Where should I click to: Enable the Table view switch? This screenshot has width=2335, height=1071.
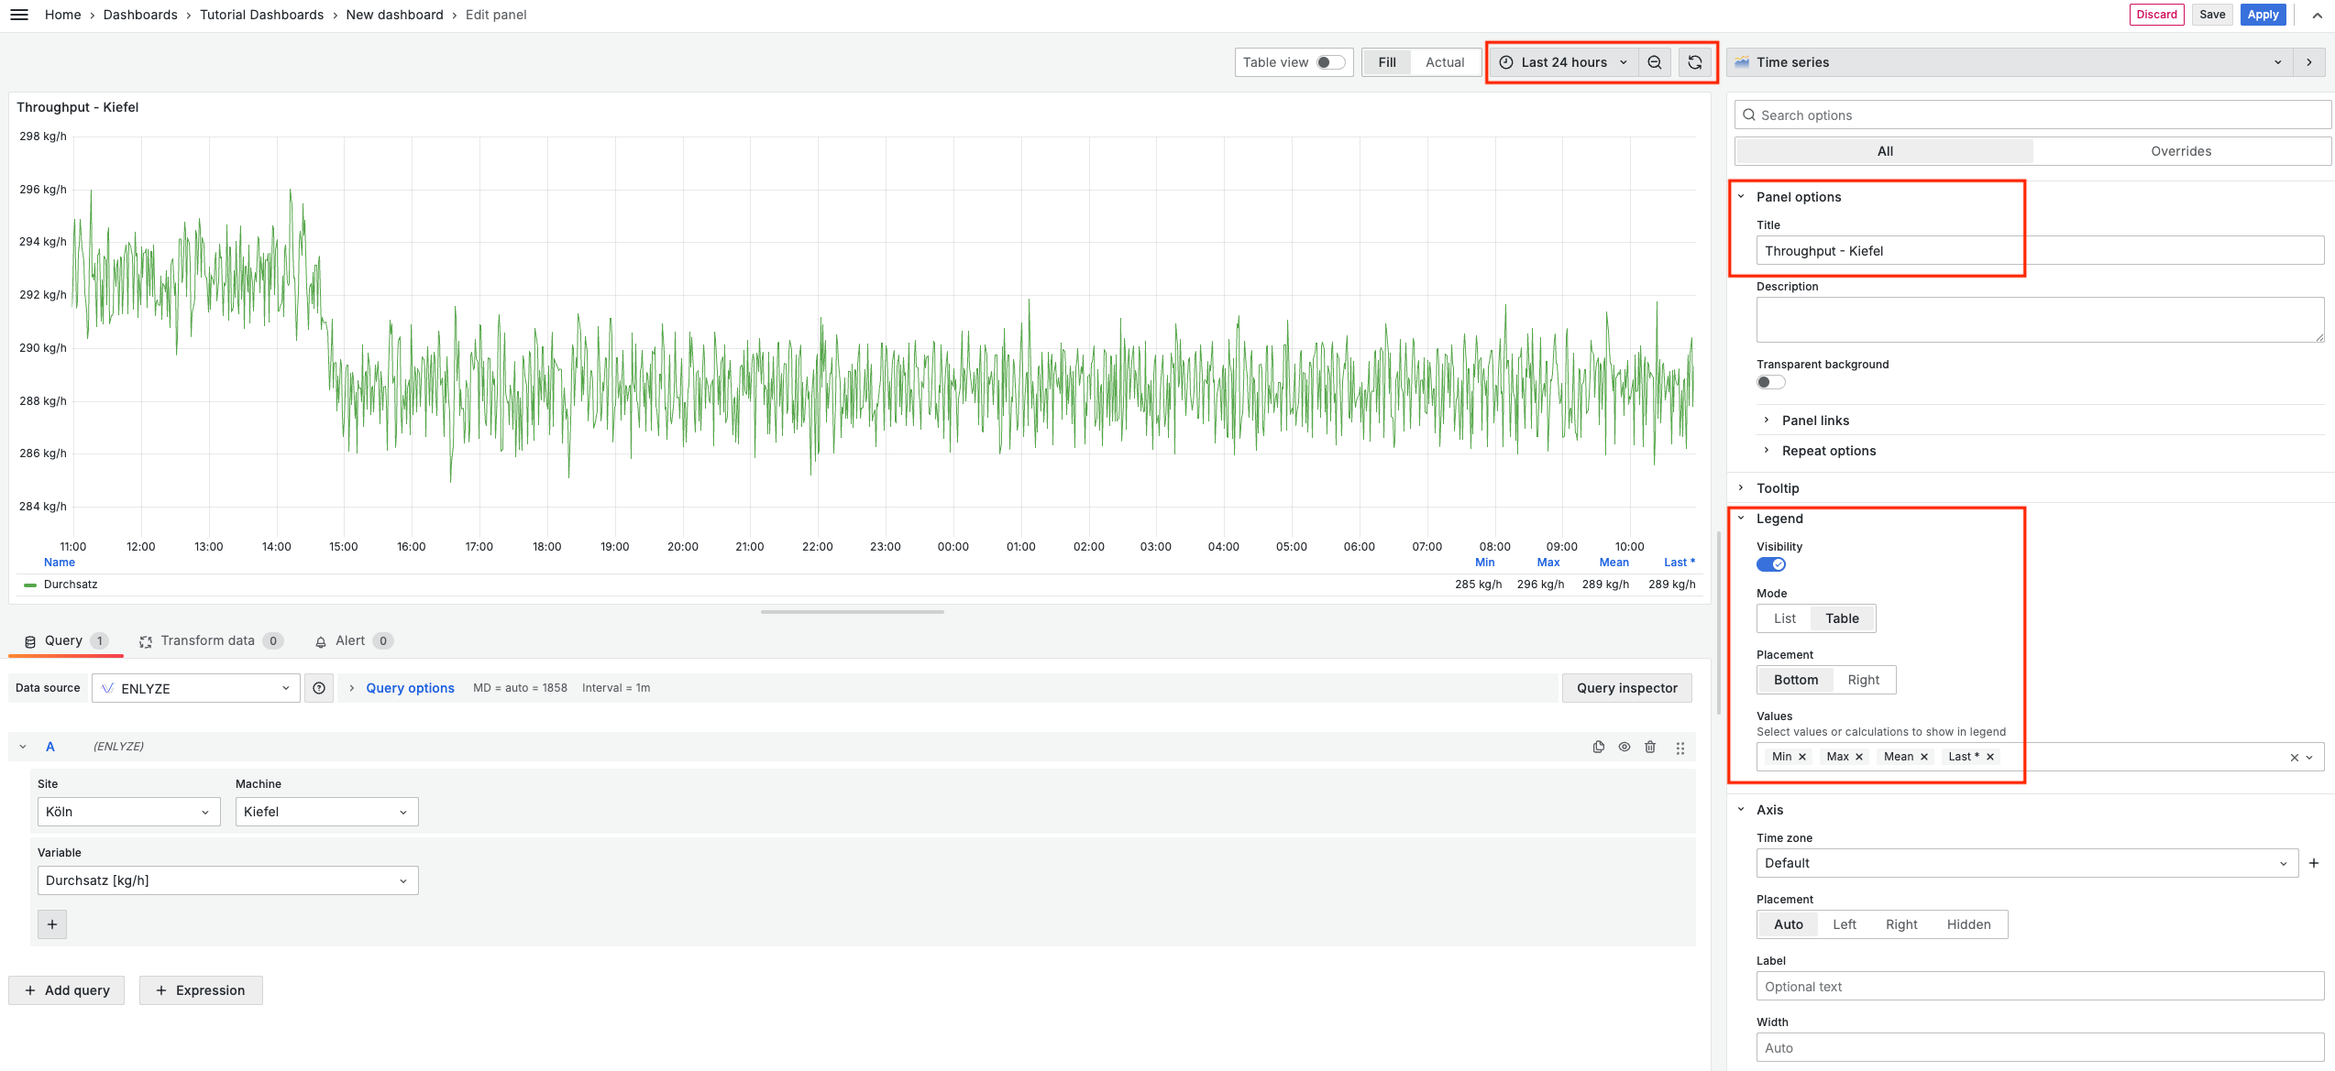coord(1330,62)
